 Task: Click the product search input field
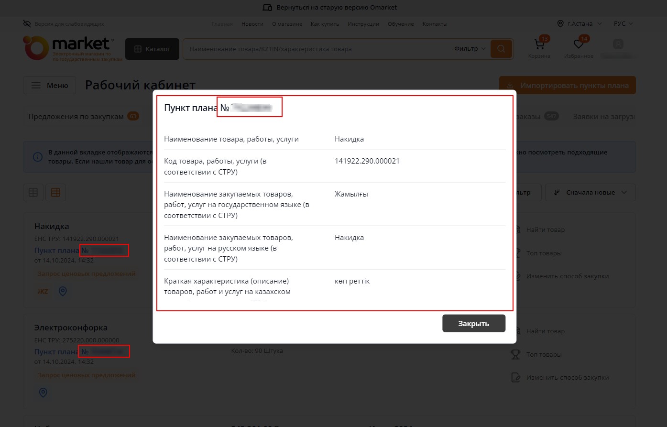pyautogui.click(x=316, y=49)
